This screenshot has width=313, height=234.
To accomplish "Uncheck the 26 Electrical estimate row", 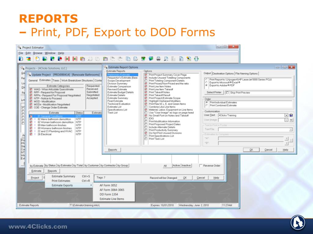I will click(x=31, y=134).
